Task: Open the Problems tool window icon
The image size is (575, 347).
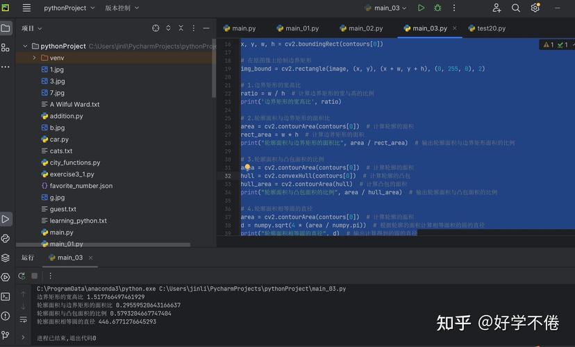Action: pyautogui.click(x=6, y=316)
